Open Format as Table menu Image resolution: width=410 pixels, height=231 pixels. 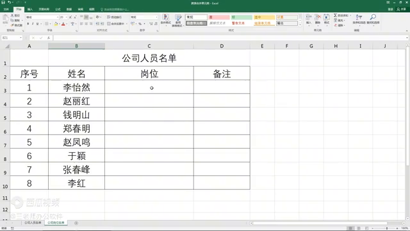pyautogui.click(x=178, y=20)
